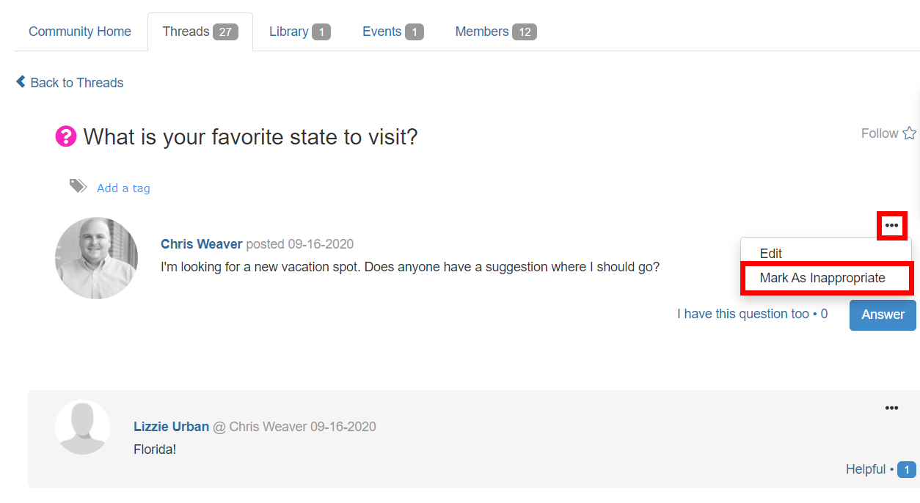Screen dimensions: 920x503
Task: Toggle Follow on this thread
Action: click(x=888, y=133)
